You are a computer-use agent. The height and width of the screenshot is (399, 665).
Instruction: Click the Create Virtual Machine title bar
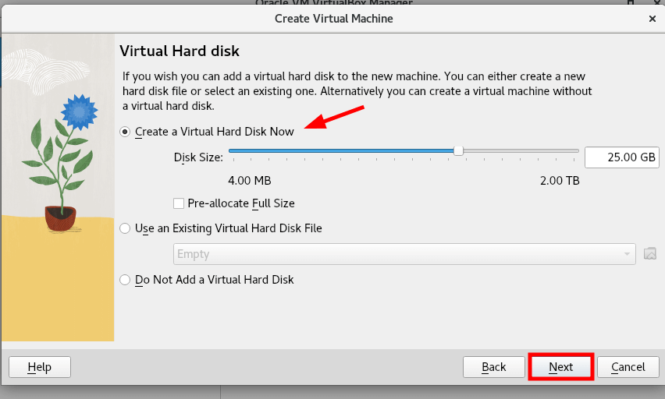point(333,18)
